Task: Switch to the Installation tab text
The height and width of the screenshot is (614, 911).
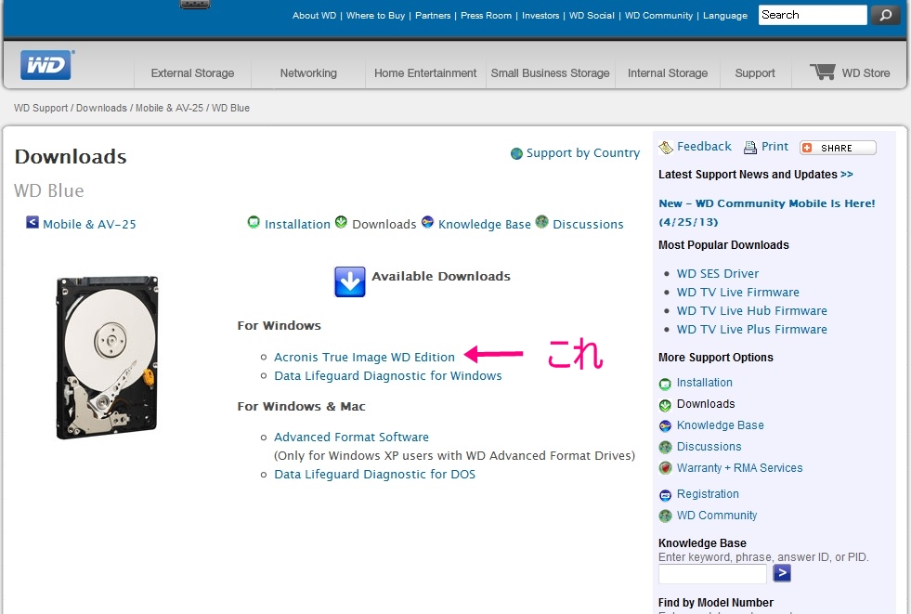Action: [297, 224]
